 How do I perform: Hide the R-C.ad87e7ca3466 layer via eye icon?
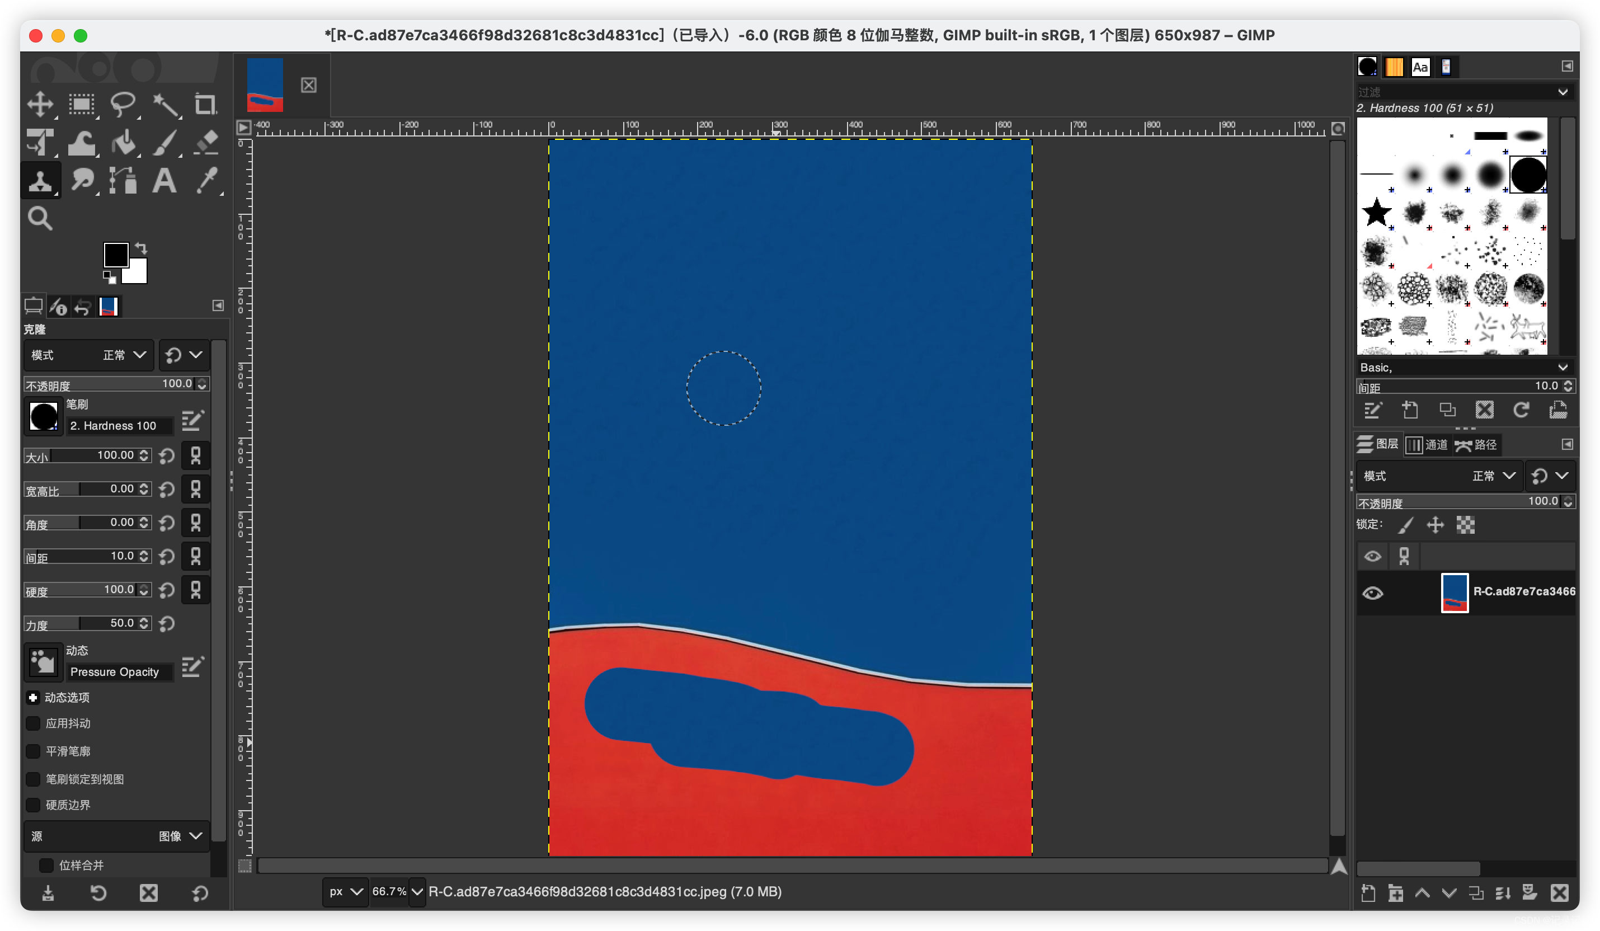click(1372, 593)
